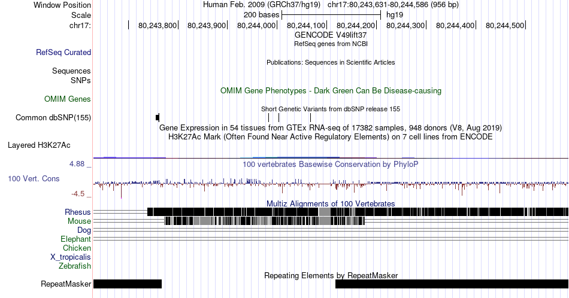The image size is (569, 298).
Task: Click 100 vertebrates Basewise Conservation by PhyloP title
Action: pos(331,164)
